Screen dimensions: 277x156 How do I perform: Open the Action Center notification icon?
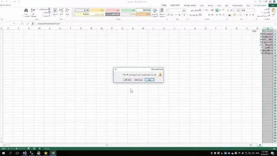[x=272, y=153]
